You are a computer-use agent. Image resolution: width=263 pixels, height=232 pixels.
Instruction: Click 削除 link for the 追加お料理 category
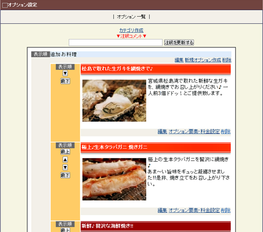point(227,60)
